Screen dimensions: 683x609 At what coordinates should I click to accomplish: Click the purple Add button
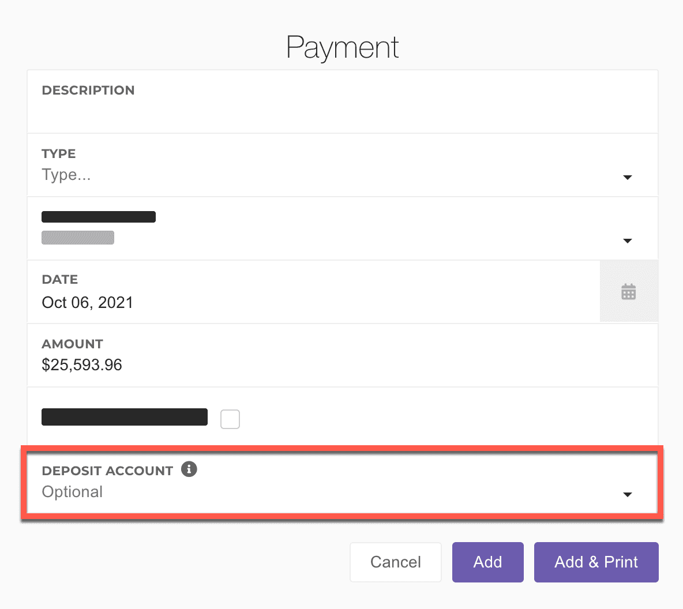point(487,562)
